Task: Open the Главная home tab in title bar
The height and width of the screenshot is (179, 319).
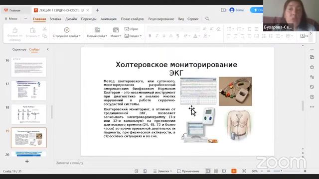Action: tap(12, 10)
